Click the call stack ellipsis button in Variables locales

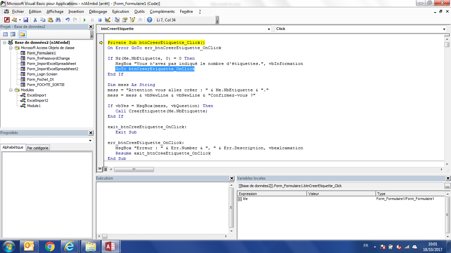click(x=447, y=186)
